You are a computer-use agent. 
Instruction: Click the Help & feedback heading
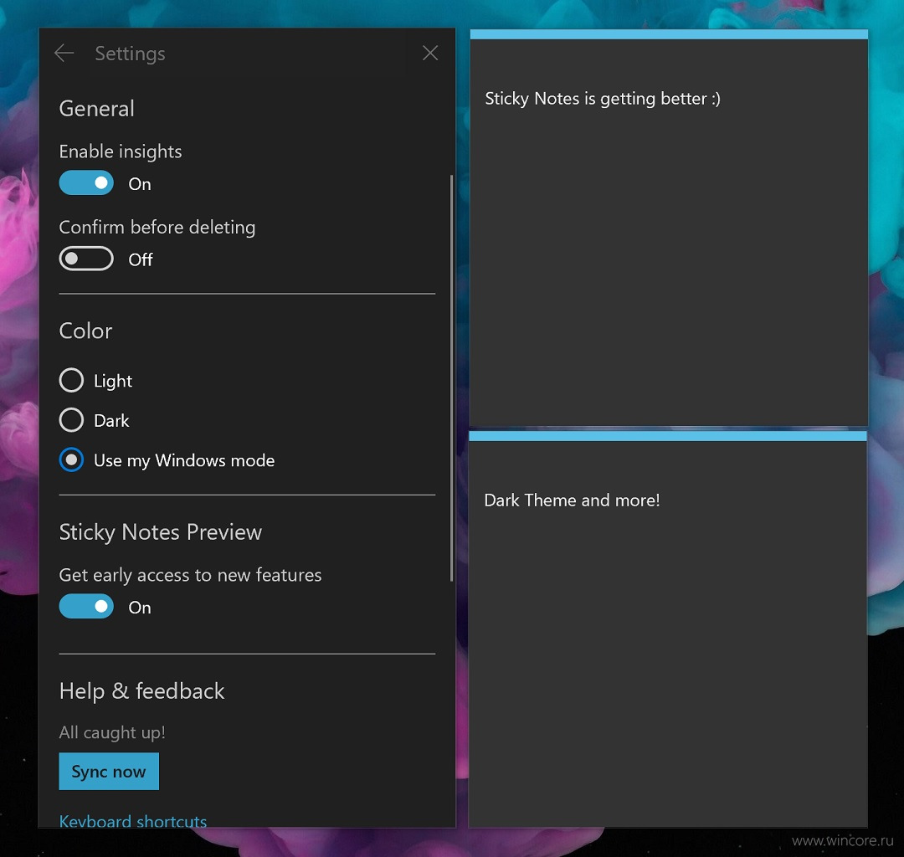[141, 691]
